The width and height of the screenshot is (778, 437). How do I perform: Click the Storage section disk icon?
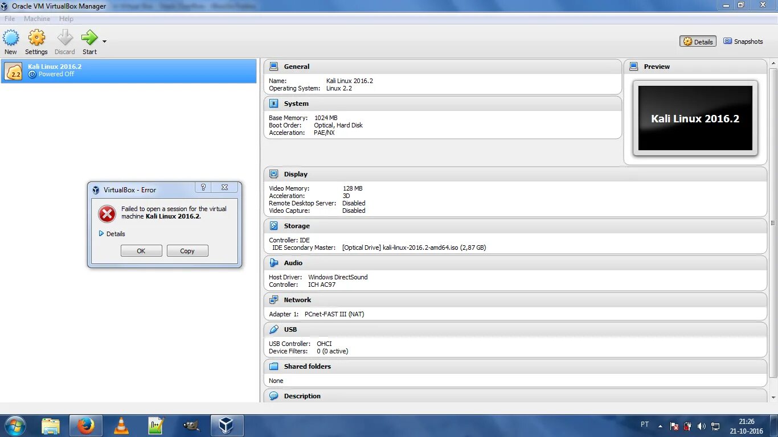(274, 226)
